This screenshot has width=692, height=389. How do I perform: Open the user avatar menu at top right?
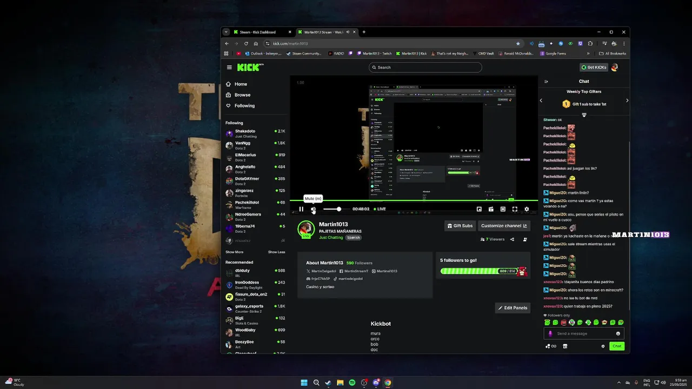coord(615,68)
